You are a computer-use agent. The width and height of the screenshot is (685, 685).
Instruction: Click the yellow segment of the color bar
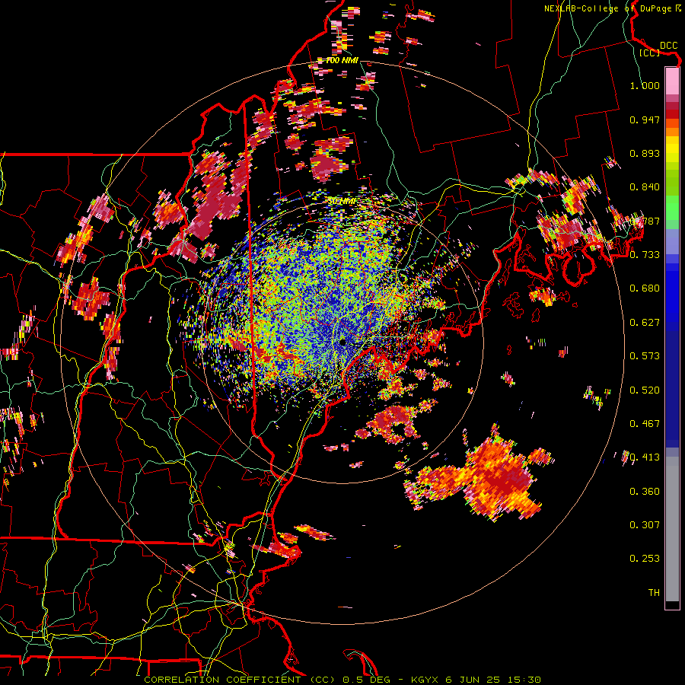click(672, 150)
